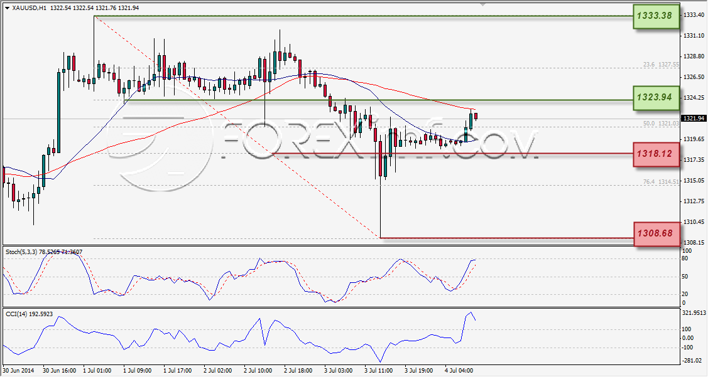Click the 1328.80 price scale value
The width and height of the screenshot is (708, 377).
click(x=693, y=56)
